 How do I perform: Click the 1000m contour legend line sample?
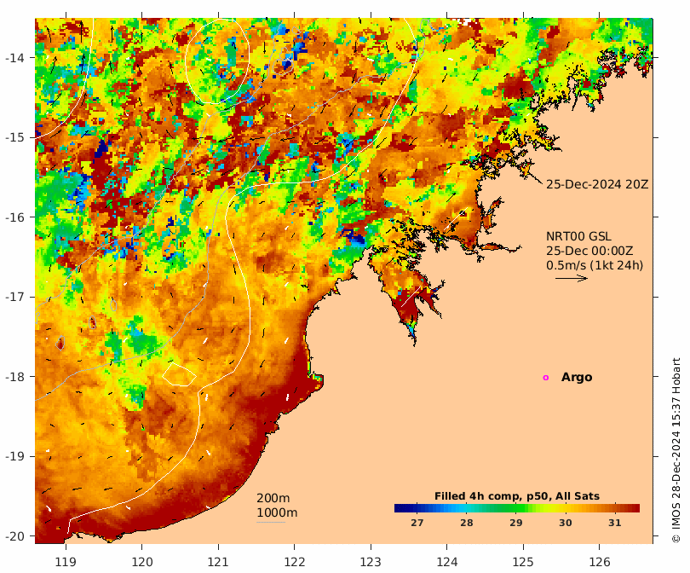(271, 523)
